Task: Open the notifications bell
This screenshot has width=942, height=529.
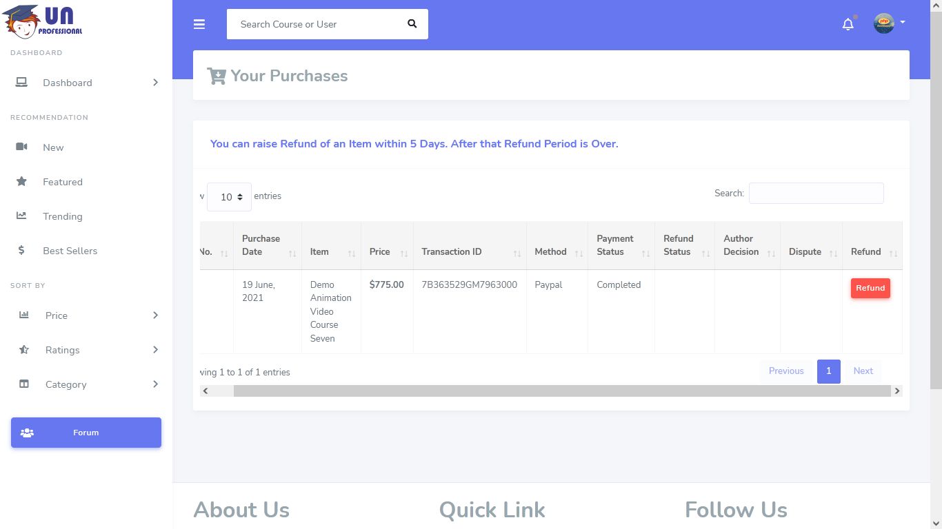Action: coord(848,24)
